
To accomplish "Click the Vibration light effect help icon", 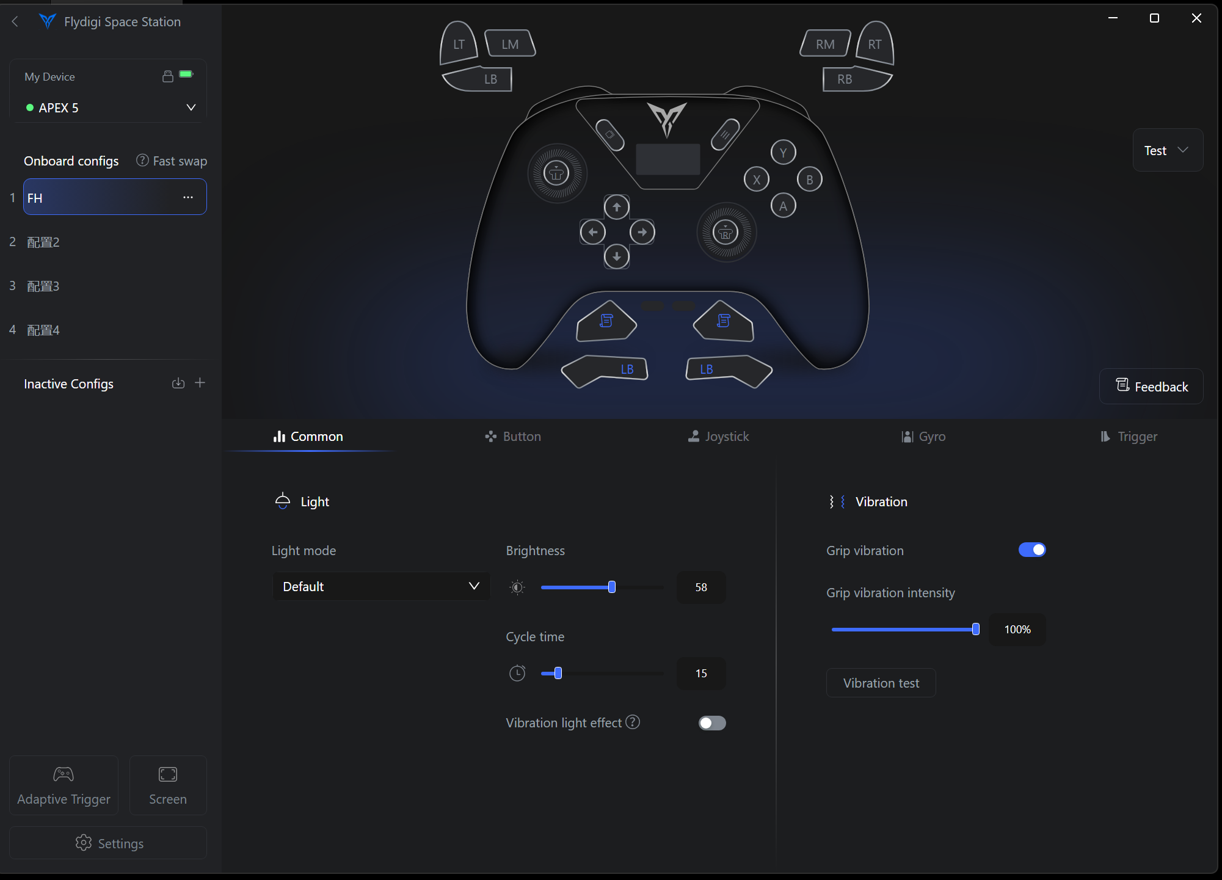I will point(633,722).
